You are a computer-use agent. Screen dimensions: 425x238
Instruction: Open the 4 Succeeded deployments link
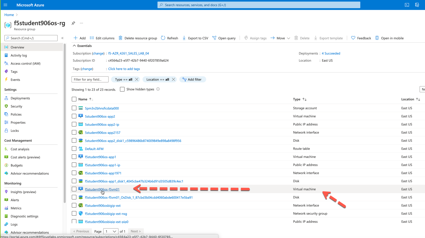tap(331, 53)
